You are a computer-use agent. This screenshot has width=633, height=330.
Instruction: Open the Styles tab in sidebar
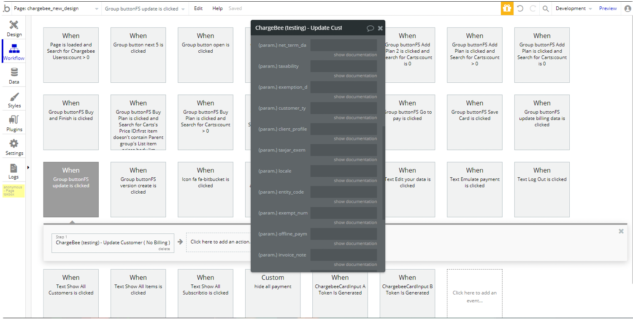14,99
